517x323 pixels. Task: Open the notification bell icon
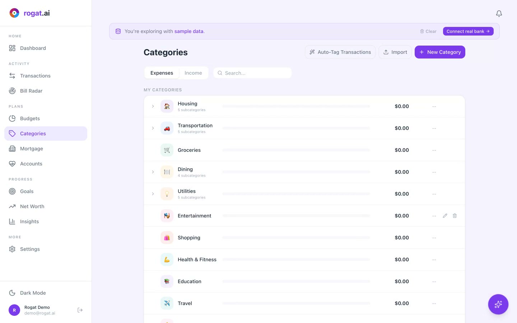tap(499, 13)
